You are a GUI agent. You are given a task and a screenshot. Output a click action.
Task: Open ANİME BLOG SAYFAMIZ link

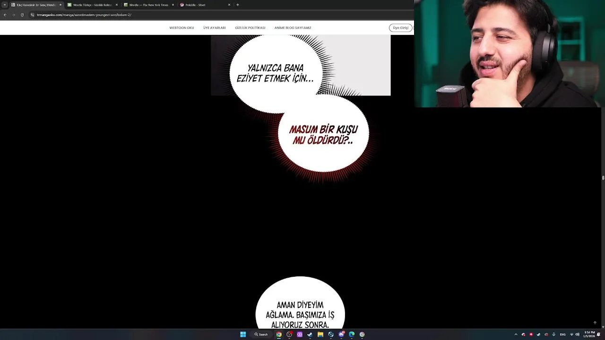pos(293,28)
